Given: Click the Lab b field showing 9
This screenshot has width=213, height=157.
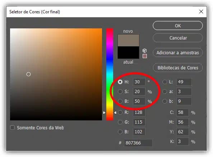Looking at the screenshot, I should point(184,101).
